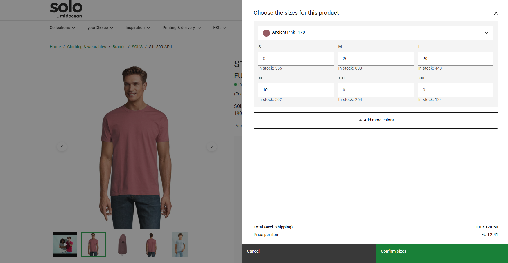This screenshot has height=263, width=508.
Task: Cancel the size selection
Action: pos(309,254)
